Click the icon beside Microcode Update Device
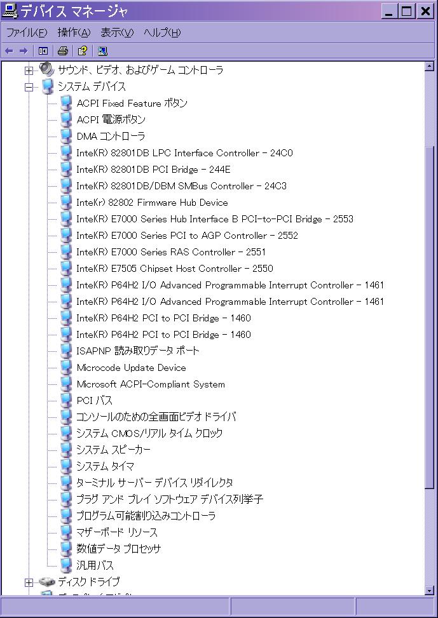Viewport: 438px width, 618px height. click(65, 368)
